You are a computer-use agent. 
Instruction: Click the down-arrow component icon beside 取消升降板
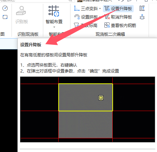pos(142,17)
